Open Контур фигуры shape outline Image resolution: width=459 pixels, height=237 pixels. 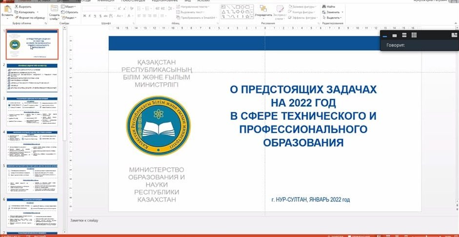point(301,12)
